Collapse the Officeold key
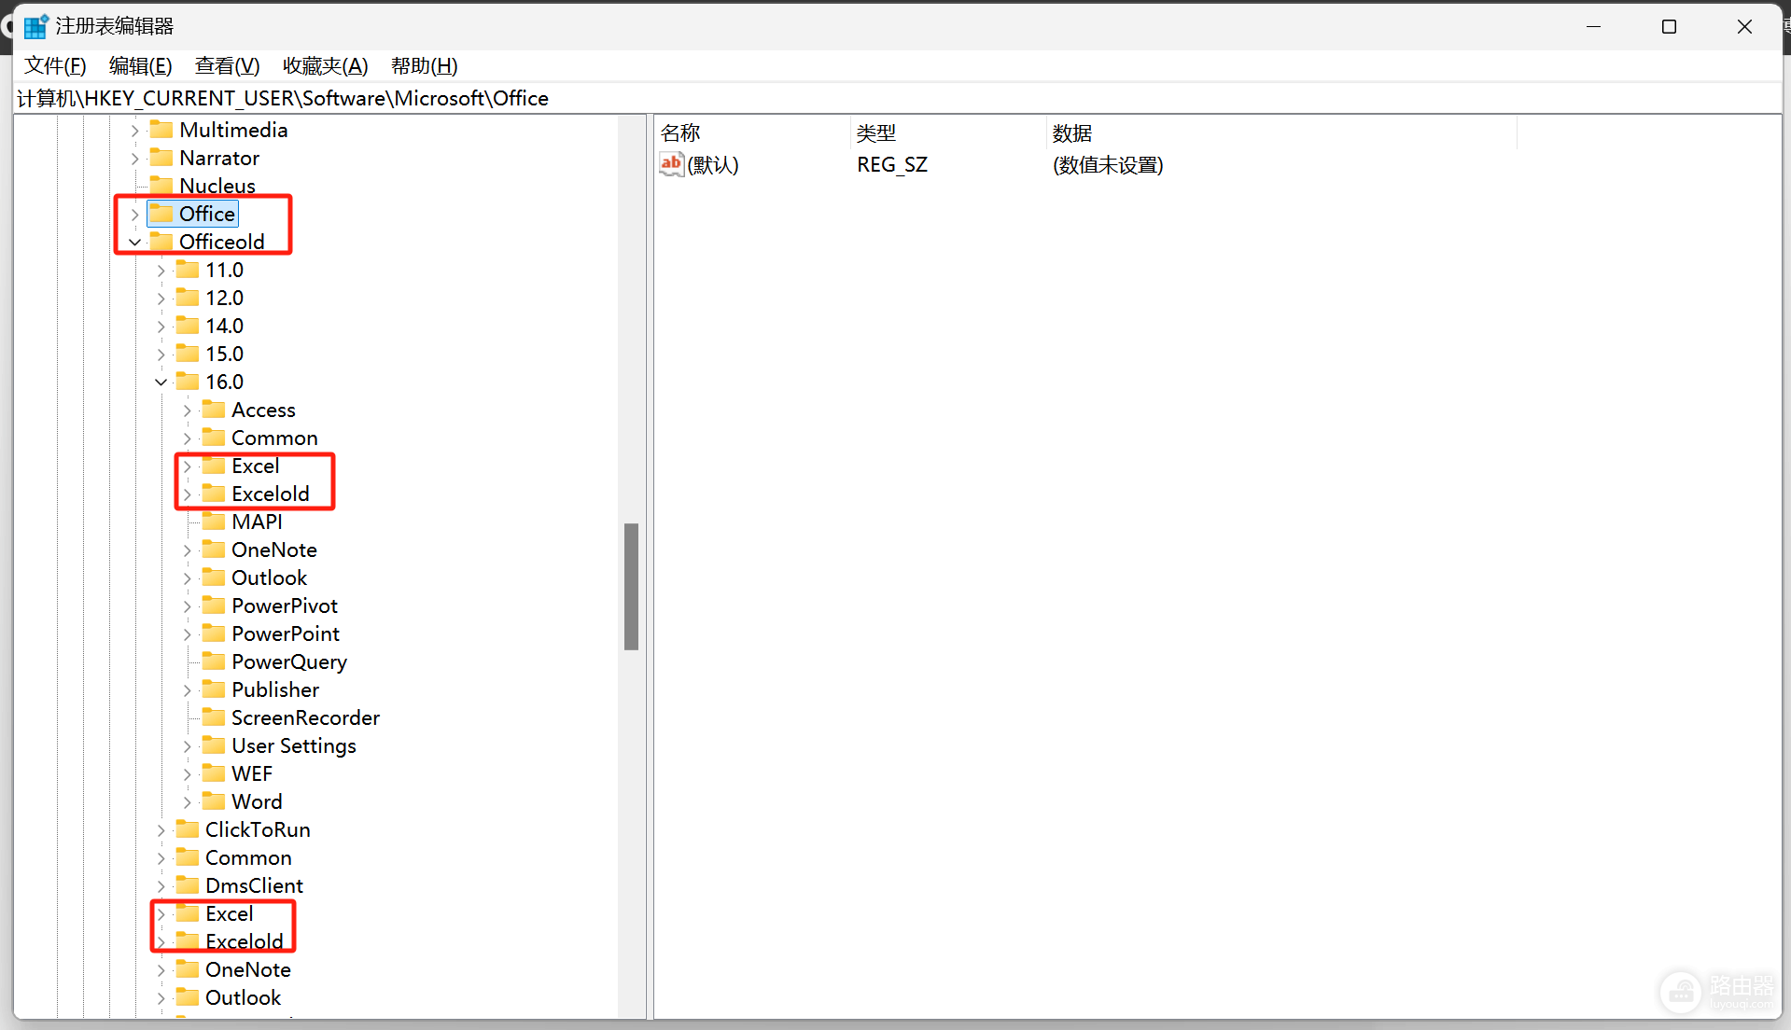1791x1030 pixels. 135,243
